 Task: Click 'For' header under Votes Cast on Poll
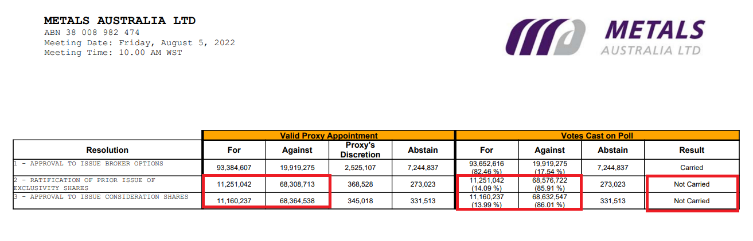coord(486,150)
